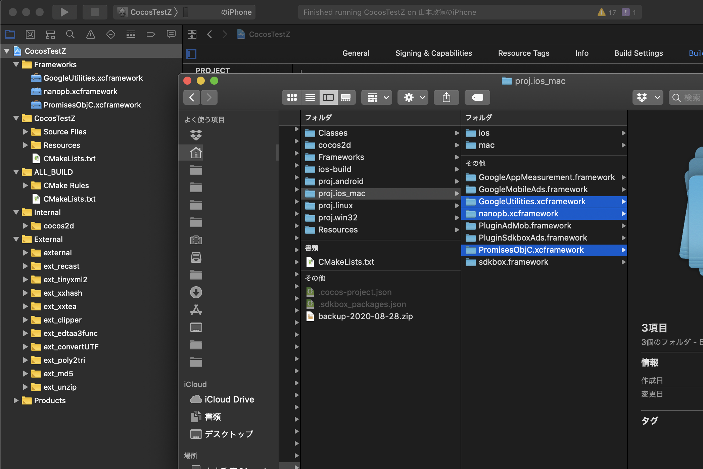Switch to Signing & Capabilities tab
The image size is (703, 469).
click(x=434, y=53)
